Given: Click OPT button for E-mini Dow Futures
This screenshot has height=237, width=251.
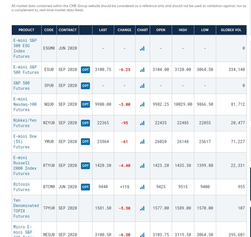Looking at the screenshot, I should tap(85, 142).
